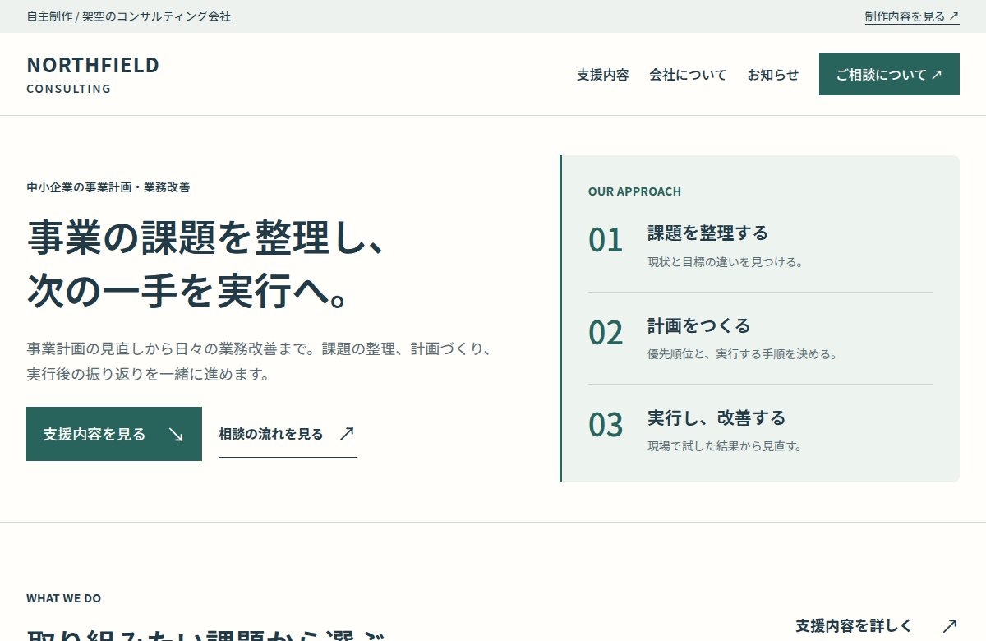Select the 計画をつくる step heading
This screenshot has width=986, height=641.
(x=699, y=325)
